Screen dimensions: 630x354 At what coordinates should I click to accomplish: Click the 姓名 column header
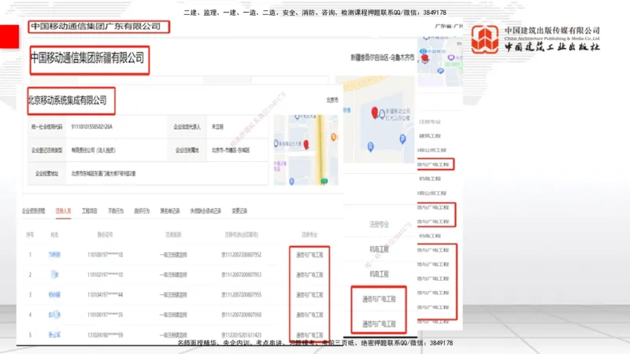[x=54, y=234]
